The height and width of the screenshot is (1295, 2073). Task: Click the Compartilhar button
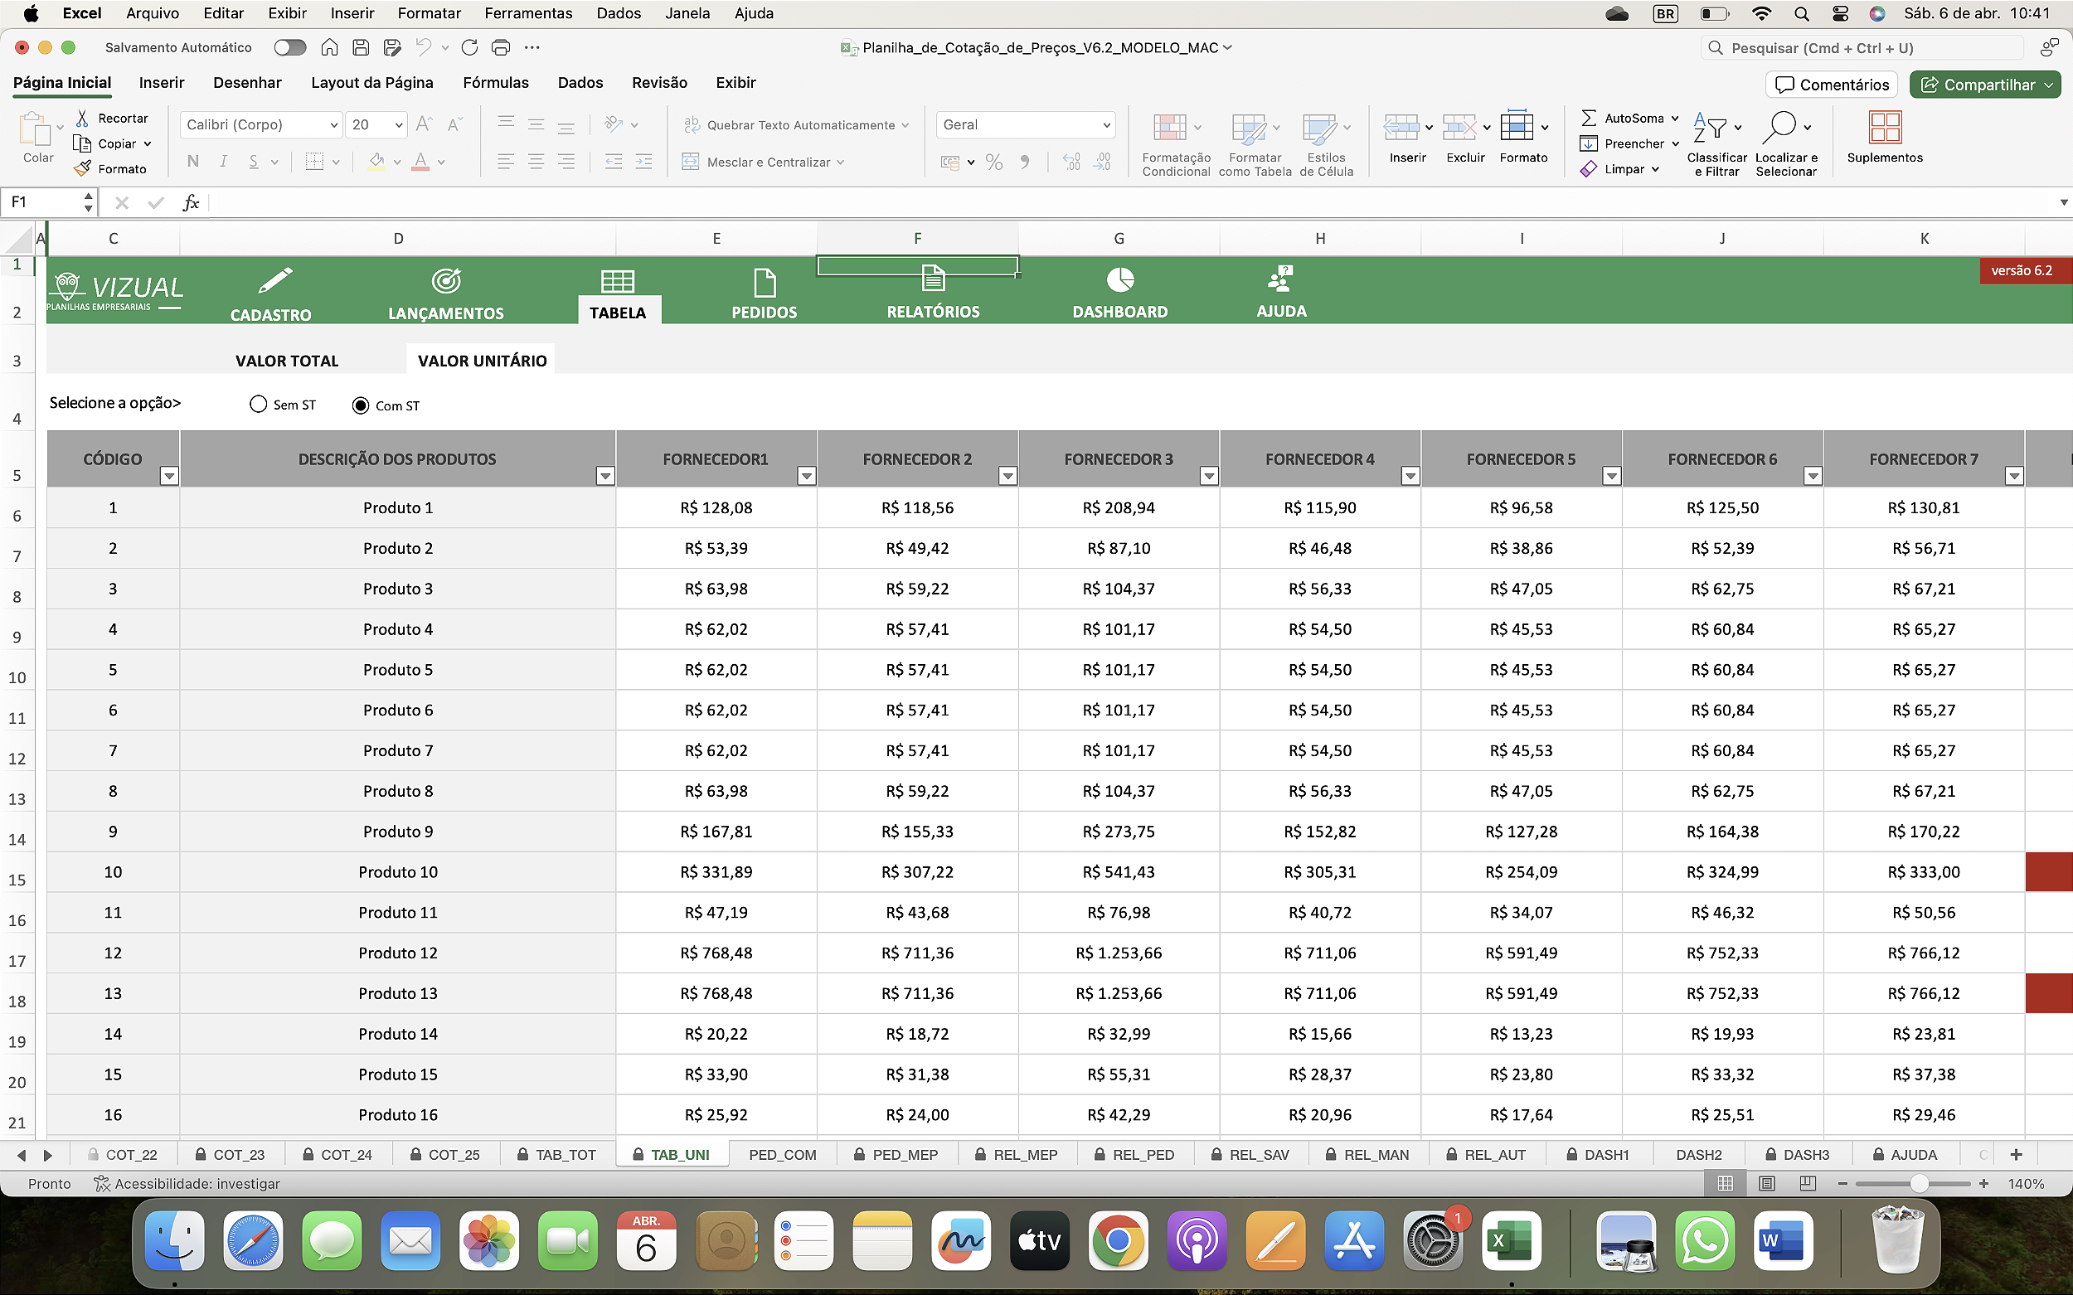click(x=1984, y=84)
